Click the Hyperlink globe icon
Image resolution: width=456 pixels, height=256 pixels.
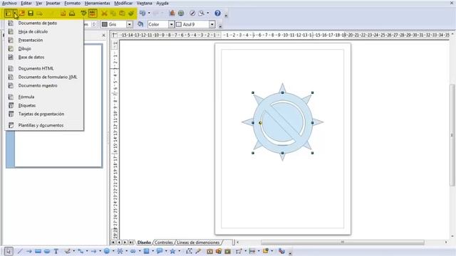[x=181, y=13]
